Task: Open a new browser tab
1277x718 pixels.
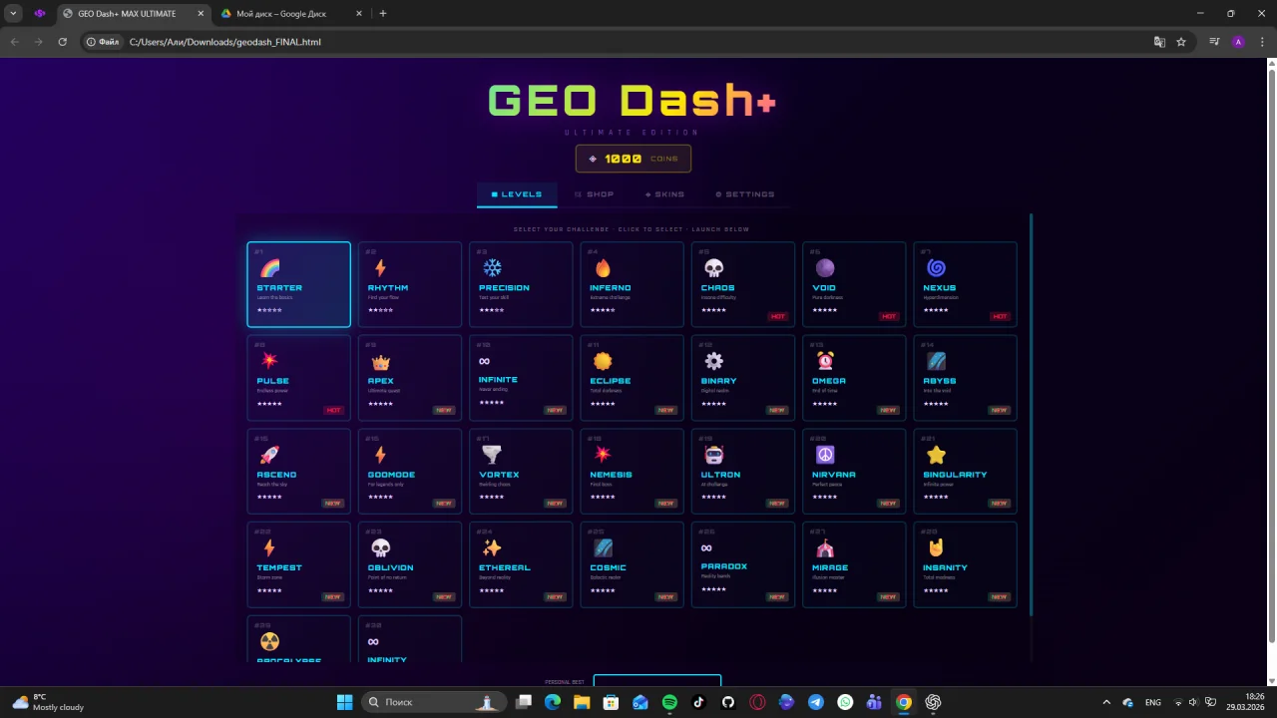Action: (x=383, y=14)
